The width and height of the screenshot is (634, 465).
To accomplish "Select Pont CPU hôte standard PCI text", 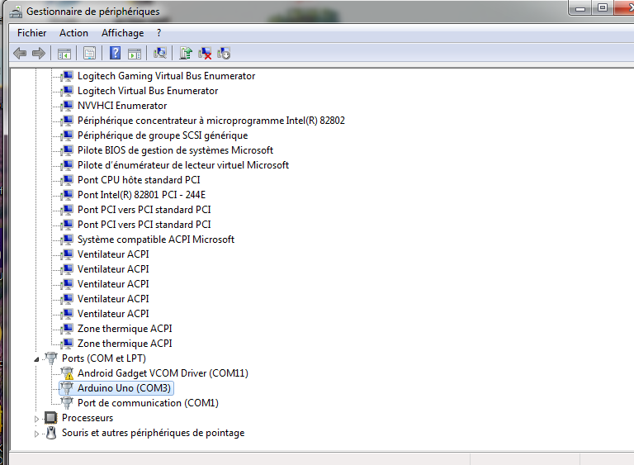I will click(139, 180).
